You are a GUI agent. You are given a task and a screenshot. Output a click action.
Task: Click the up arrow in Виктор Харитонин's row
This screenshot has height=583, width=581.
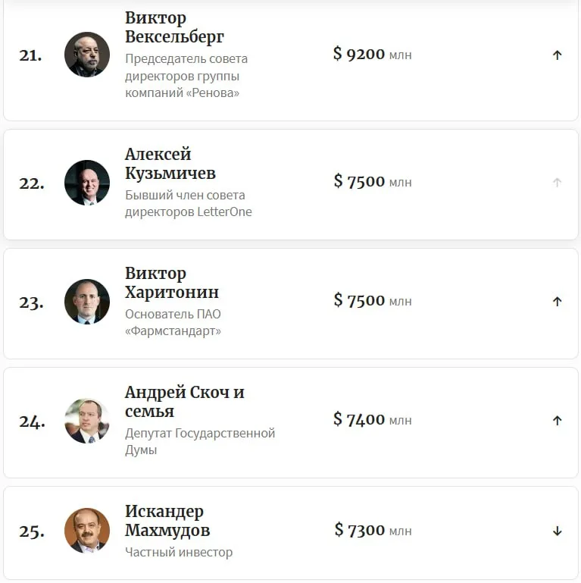(x=558, y=301)
